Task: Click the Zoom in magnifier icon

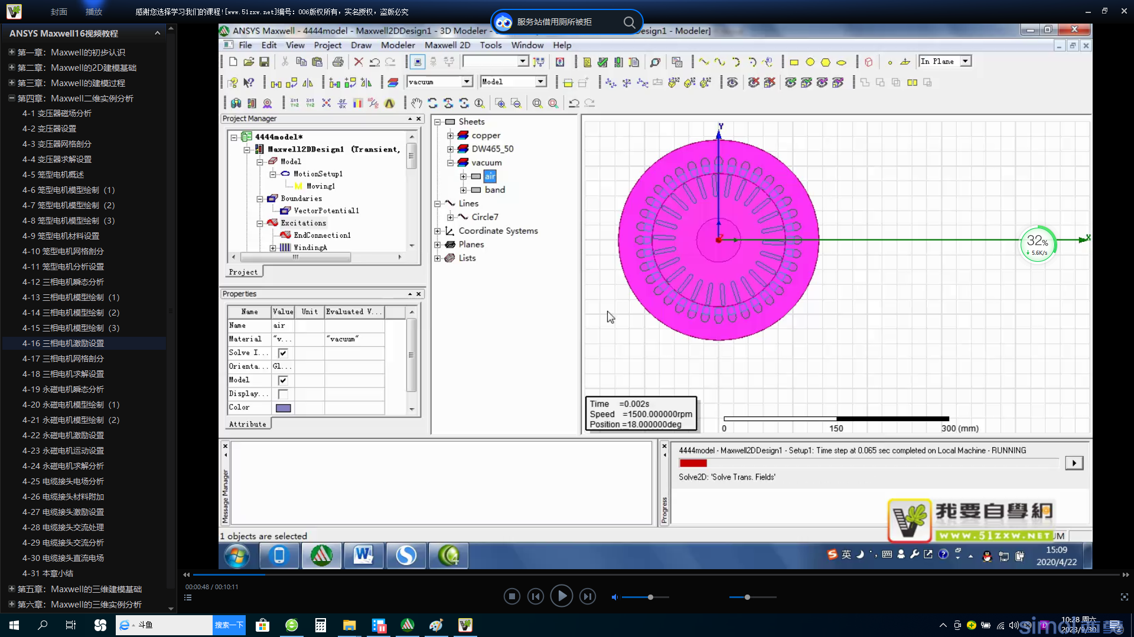Action: [x=500, y=103]
